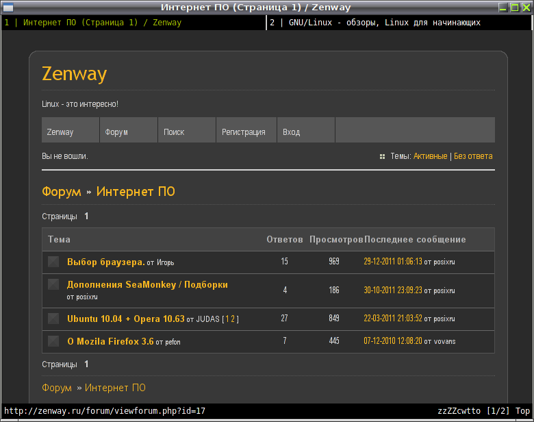
Task: Click topic status icon for О Mozila Firefox 3.6
Action: tap(53, 341)
